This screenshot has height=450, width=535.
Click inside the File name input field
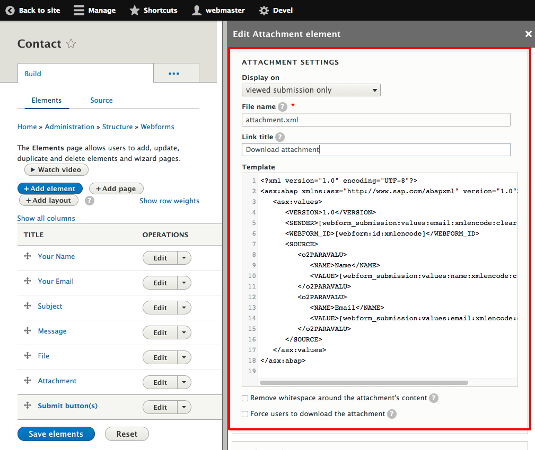tap(376, 119)
